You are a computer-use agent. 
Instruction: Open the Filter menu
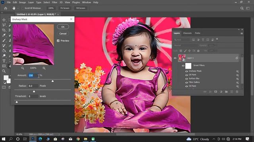coord(55,2)
